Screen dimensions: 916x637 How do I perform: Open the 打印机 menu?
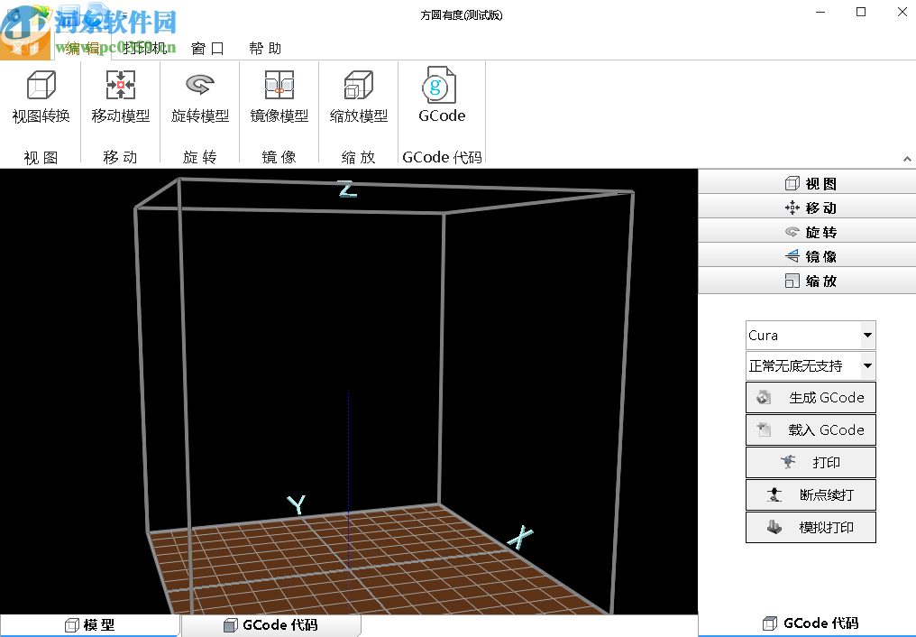142,48
